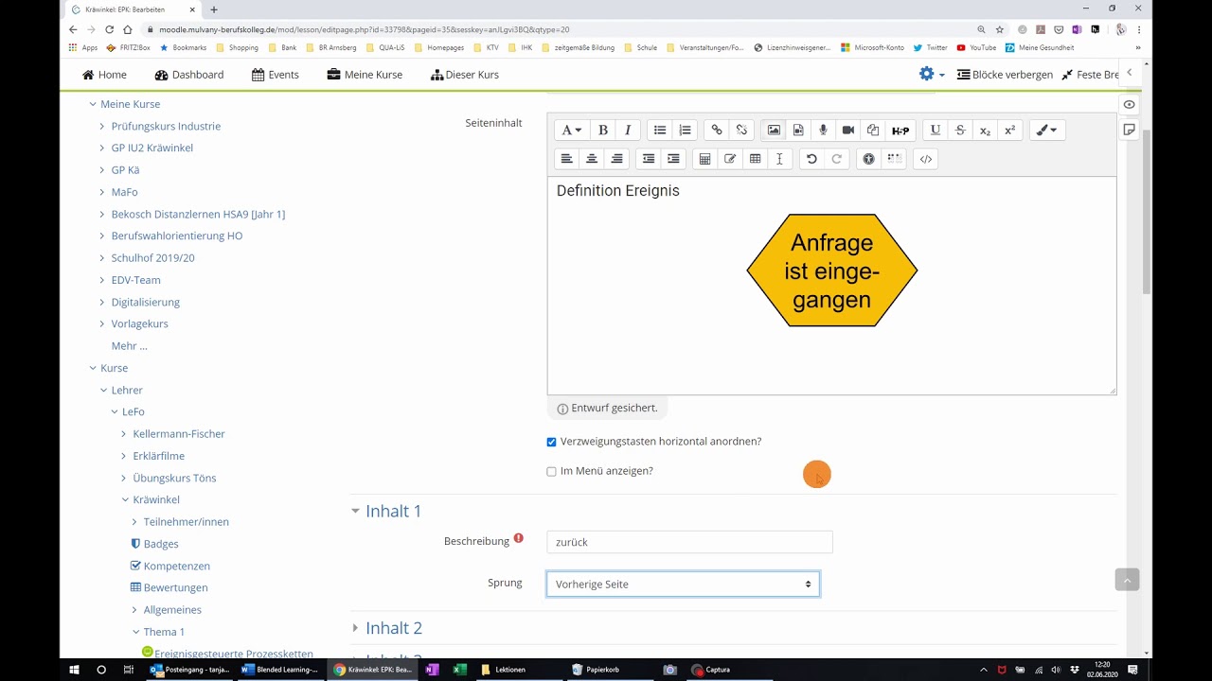Image resolution: width=1212 pixels, height=681 pixels.
Task: Undo last editor action
Action: coord(811,159)
